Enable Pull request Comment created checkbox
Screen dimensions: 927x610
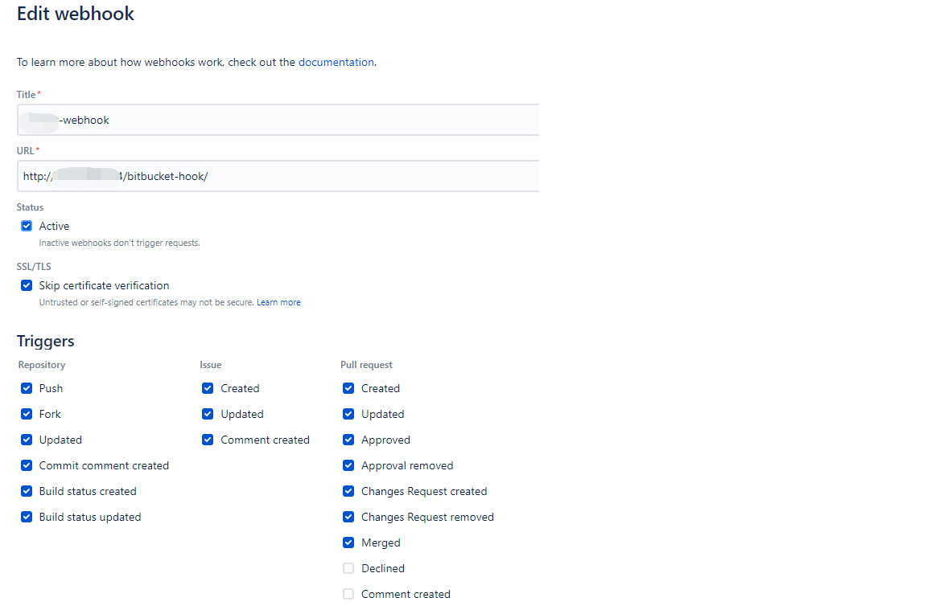point(348,594)
